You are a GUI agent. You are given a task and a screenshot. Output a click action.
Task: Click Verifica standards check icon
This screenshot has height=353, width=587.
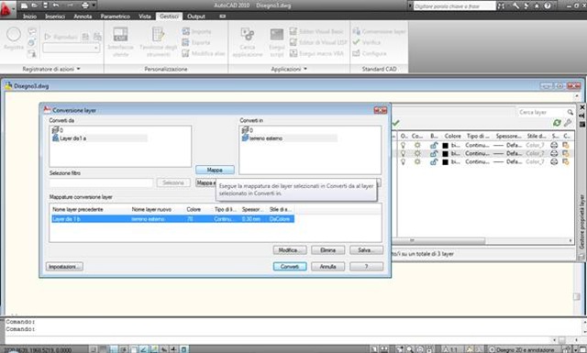click(x=356, y=42)
